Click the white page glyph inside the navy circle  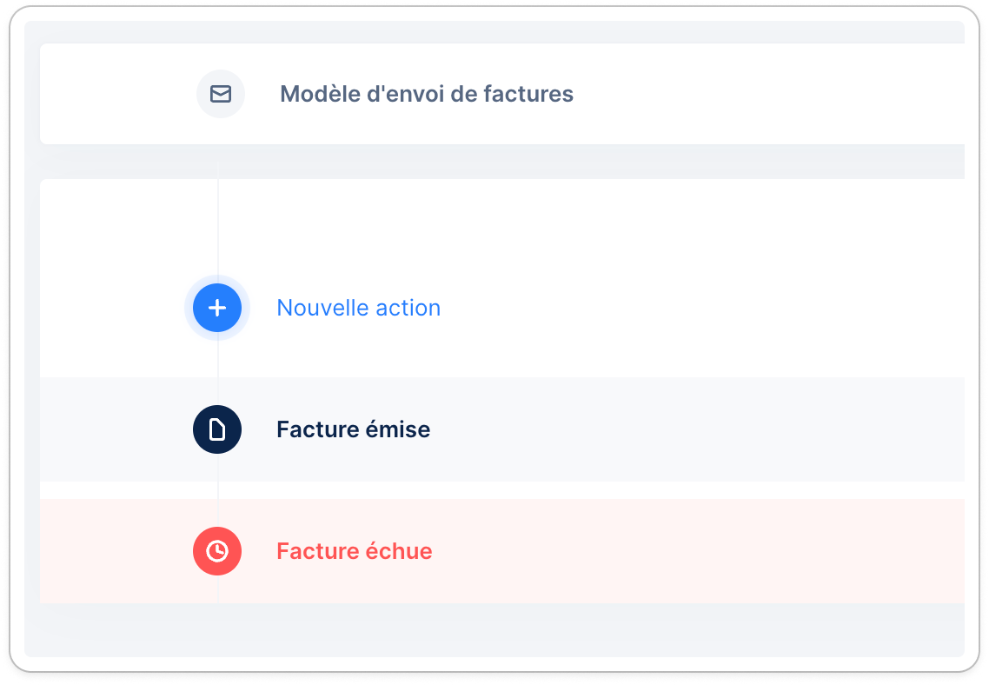[x=217, y=429]
